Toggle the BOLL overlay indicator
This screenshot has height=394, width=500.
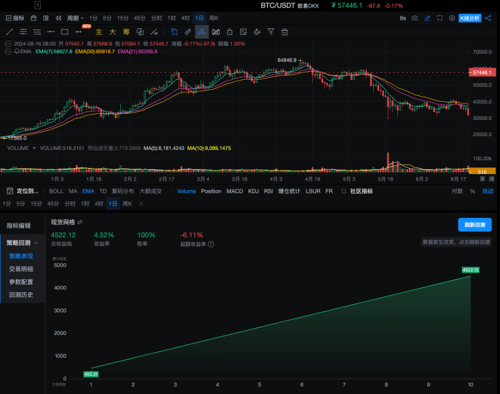pos(56,191)
